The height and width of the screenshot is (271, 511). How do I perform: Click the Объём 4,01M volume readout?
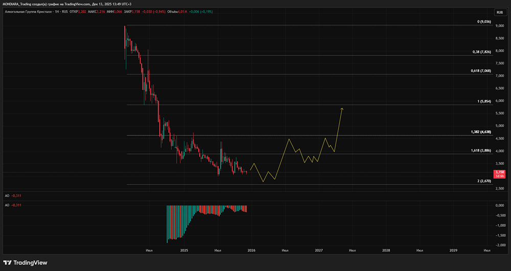177,12
